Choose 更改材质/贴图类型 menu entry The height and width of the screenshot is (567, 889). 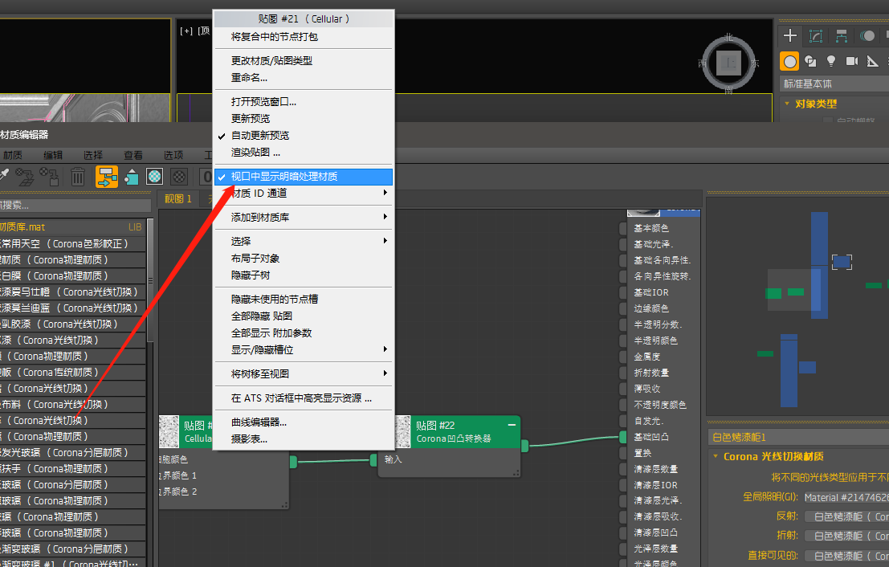click(x=304, y=61)
